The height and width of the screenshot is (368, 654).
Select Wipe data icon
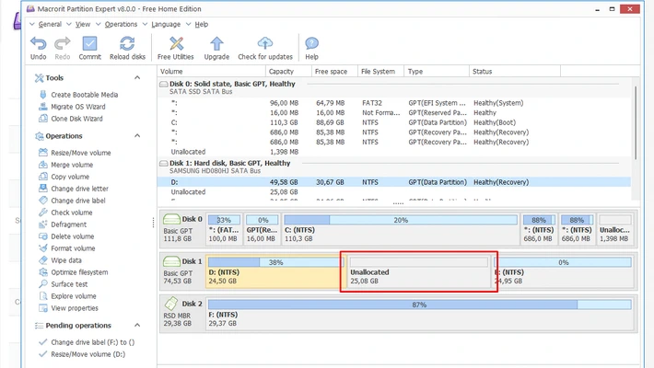point(42,260)
